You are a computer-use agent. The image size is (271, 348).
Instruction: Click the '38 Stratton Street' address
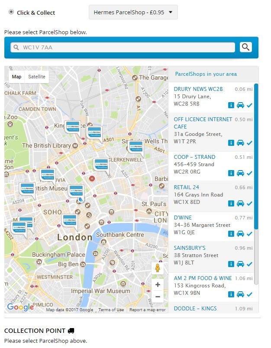[196, 255]
